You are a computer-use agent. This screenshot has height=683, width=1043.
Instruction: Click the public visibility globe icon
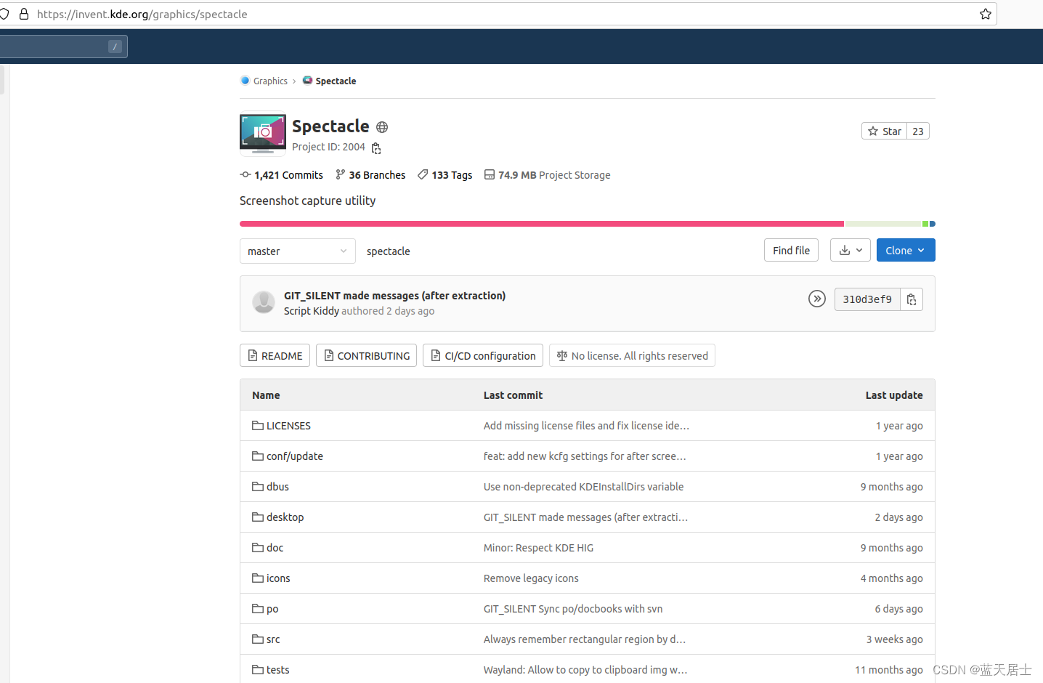(x=382, y=127)
